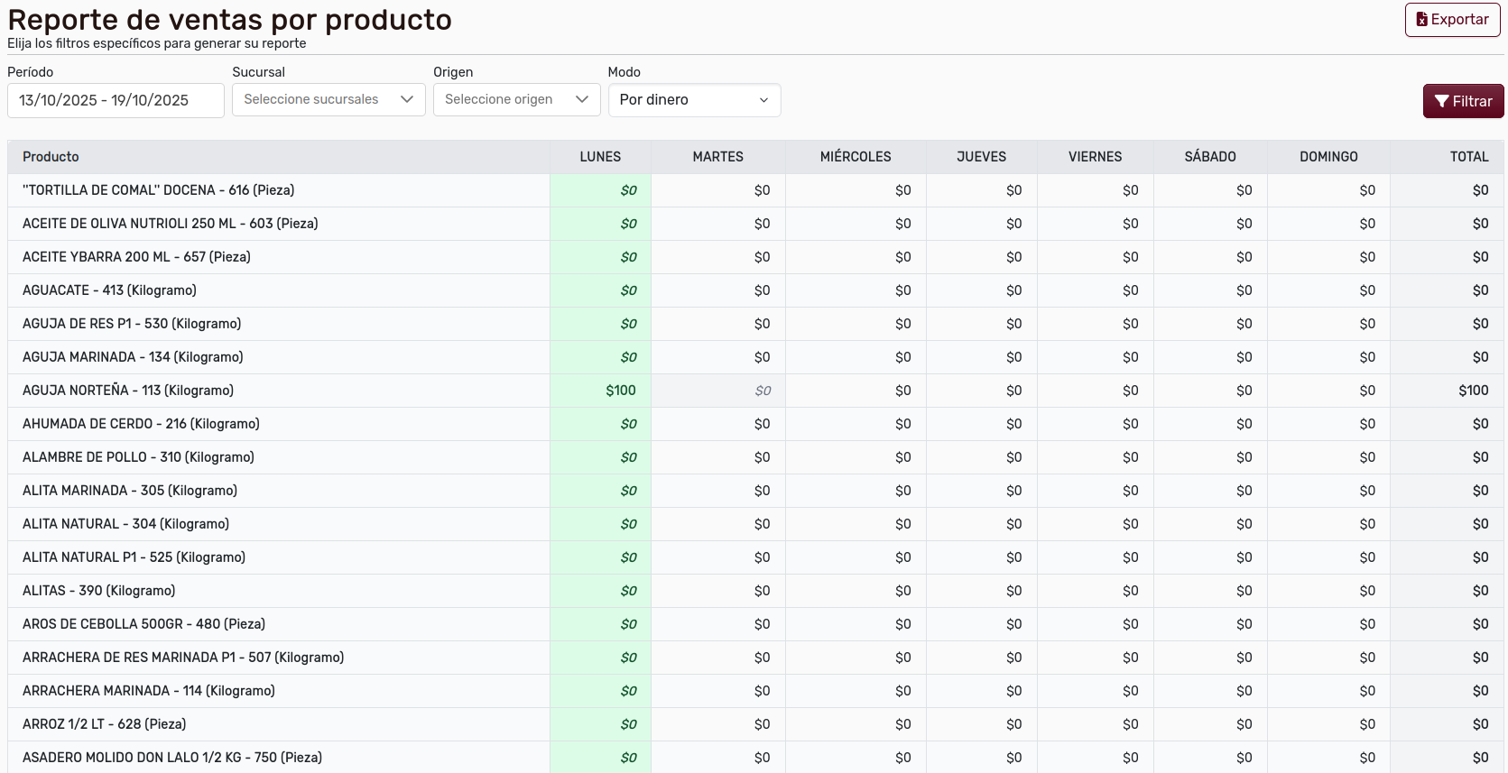Open the Período date range field

pyautogui.click(x=116, y=100)
